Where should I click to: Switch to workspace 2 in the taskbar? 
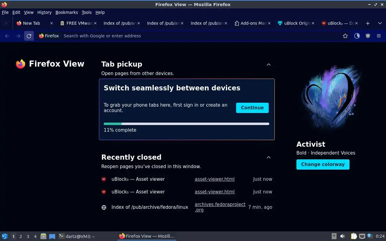click(21, 236)
